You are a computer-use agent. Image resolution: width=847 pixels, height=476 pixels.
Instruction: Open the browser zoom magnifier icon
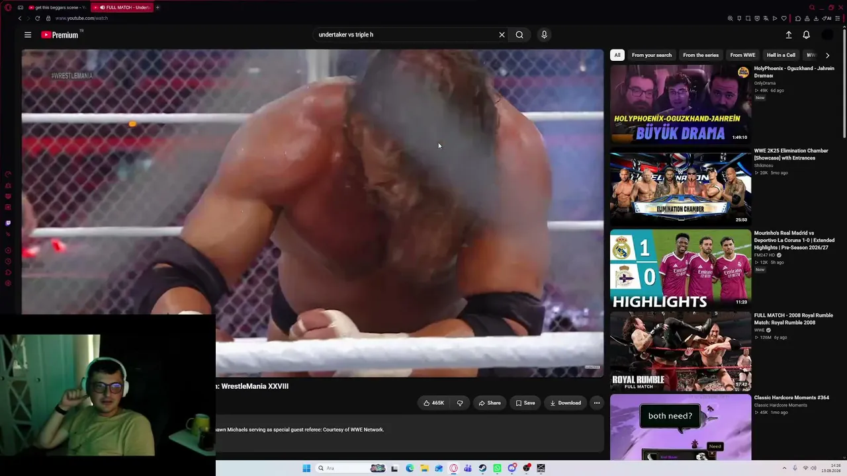pyautogui.click(x=730, y=19)
